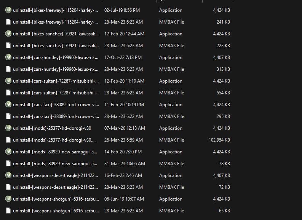
Task: Select the file icon of hd-dorogi-v30 MMBAK file
Action: (8, 140)
